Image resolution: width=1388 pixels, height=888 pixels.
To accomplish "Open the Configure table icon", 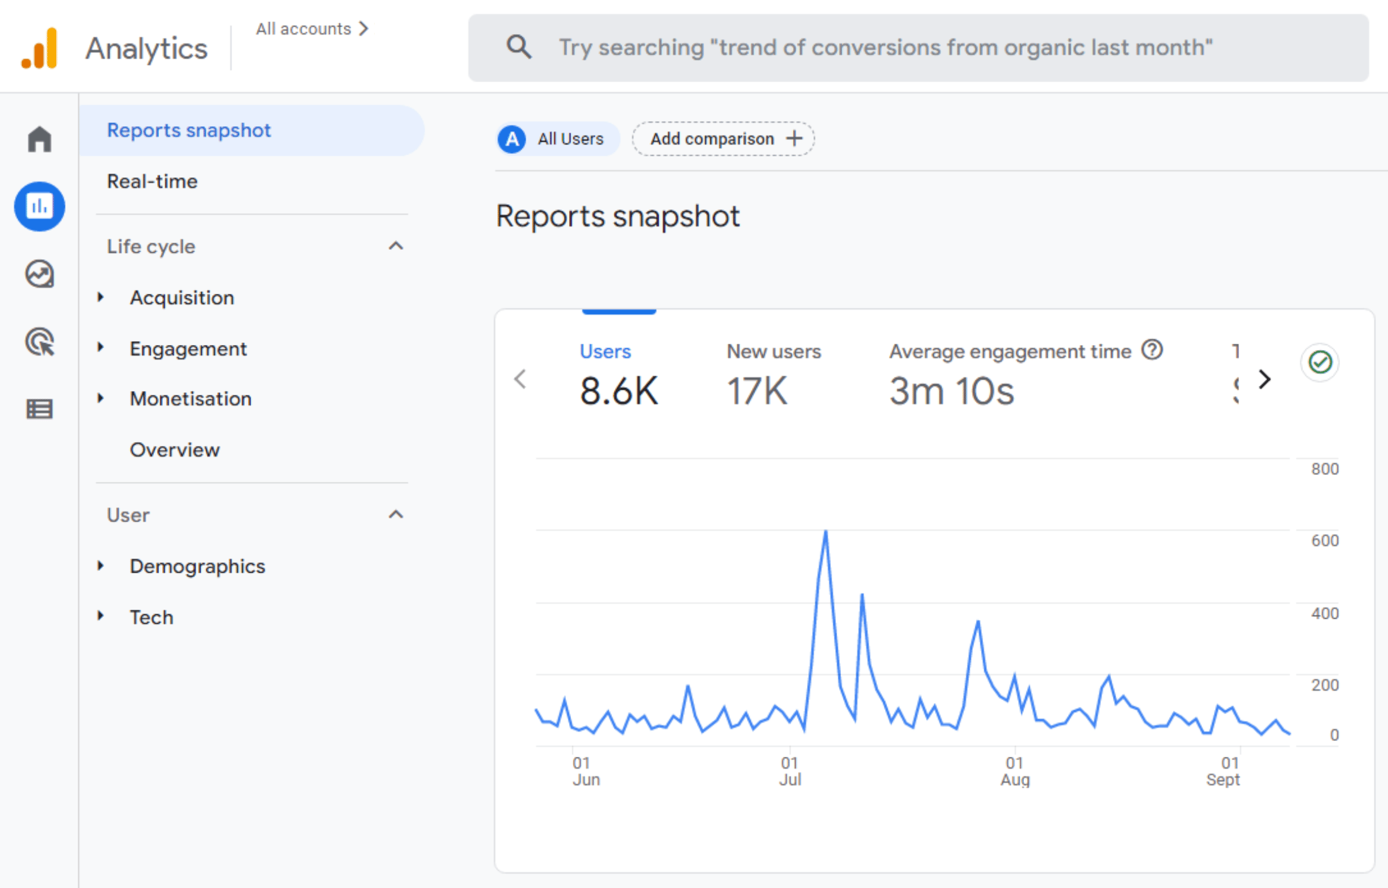I will (40, 409).
